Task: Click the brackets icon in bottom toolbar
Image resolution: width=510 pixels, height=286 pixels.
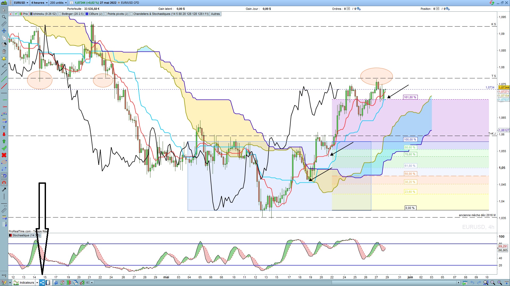Action: tap(48, 283)
